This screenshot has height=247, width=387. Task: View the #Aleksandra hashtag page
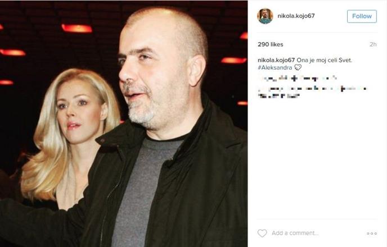tap(274, 67)
